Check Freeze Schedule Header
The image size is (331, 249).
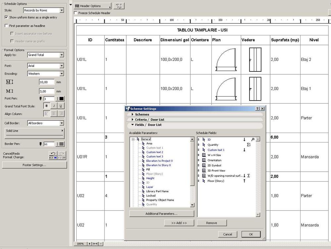click(x=76, y=13)
